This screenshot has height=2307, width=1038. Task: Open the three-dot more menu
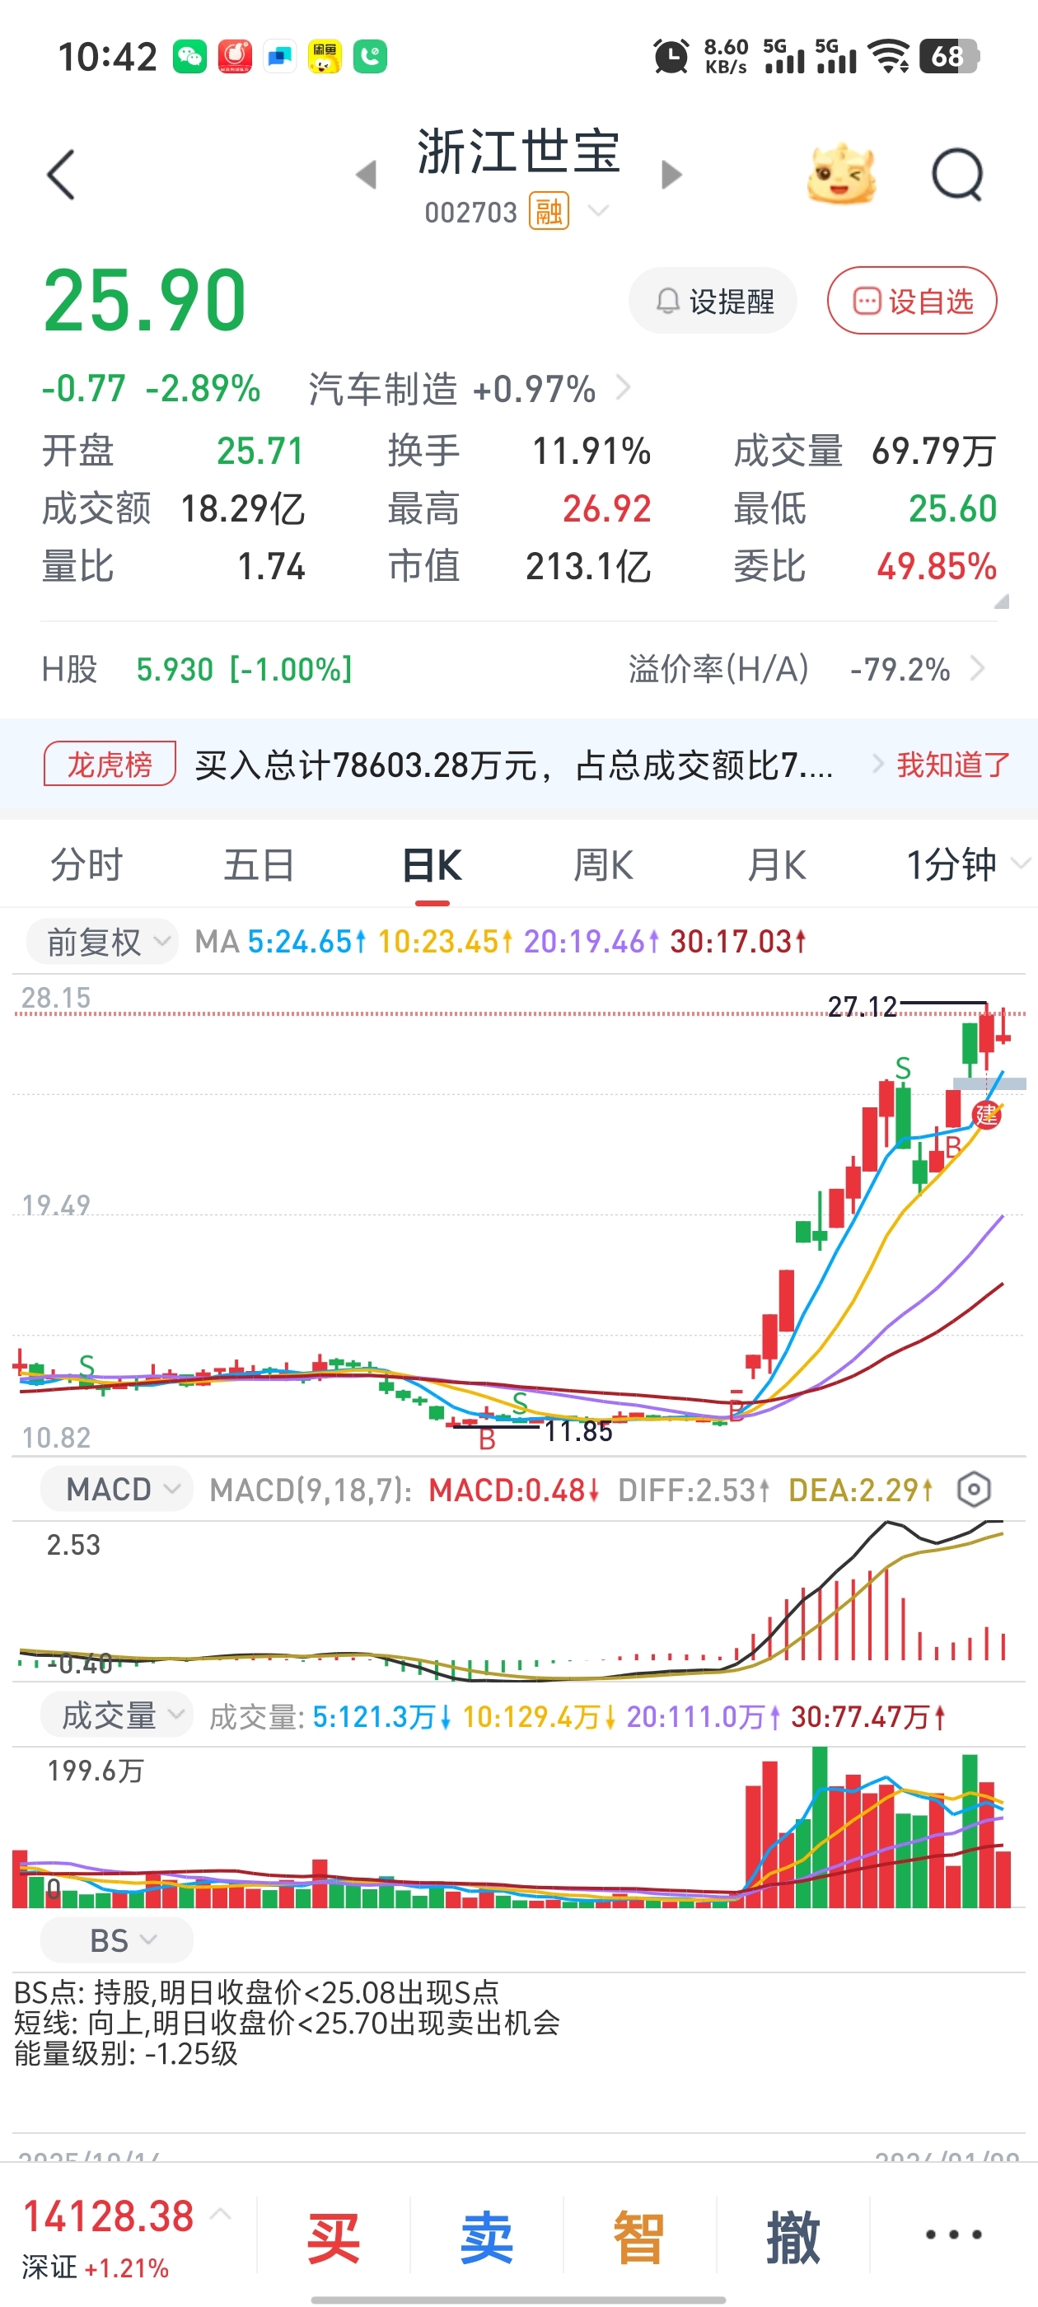pos(953,2234)
